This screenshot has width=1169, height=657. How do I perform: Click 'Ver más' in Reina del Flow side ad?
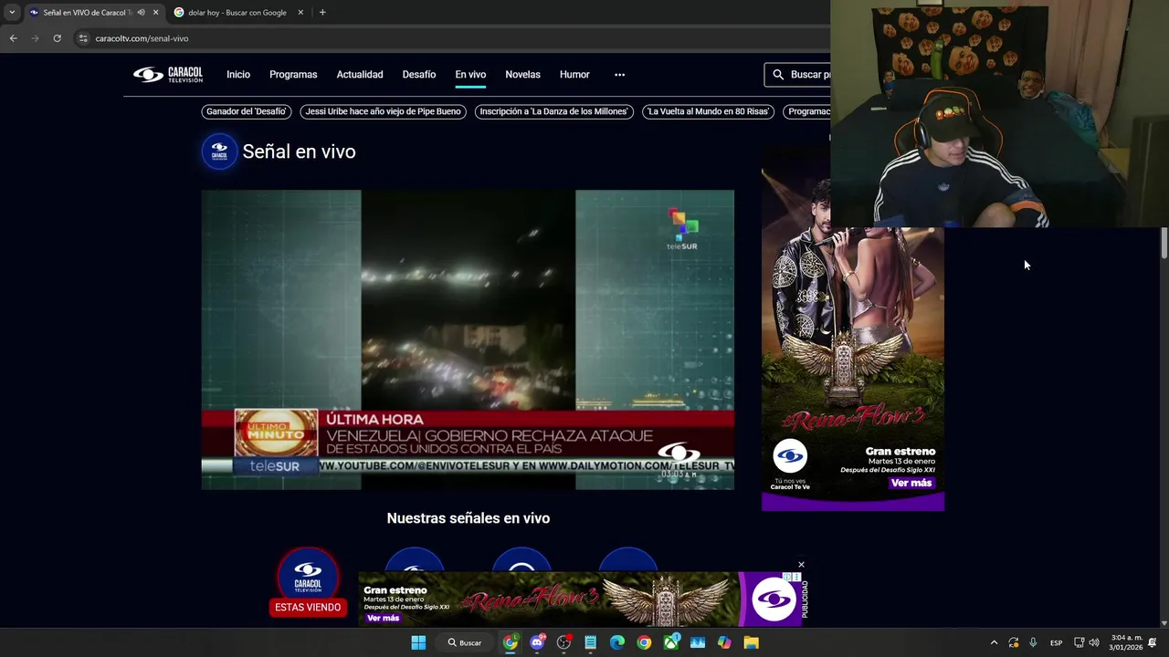911,483
